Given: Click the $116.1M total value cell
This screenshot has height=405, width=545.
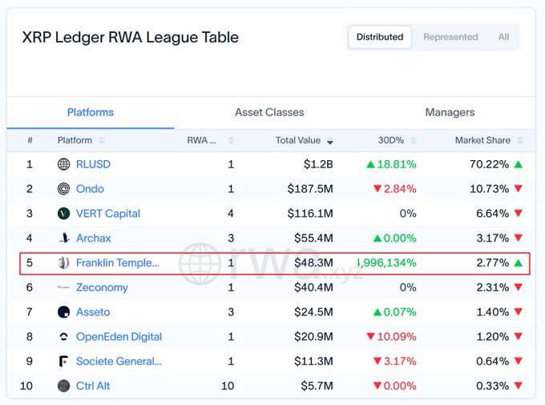Looking at the screenshot, I should point(310,214).
